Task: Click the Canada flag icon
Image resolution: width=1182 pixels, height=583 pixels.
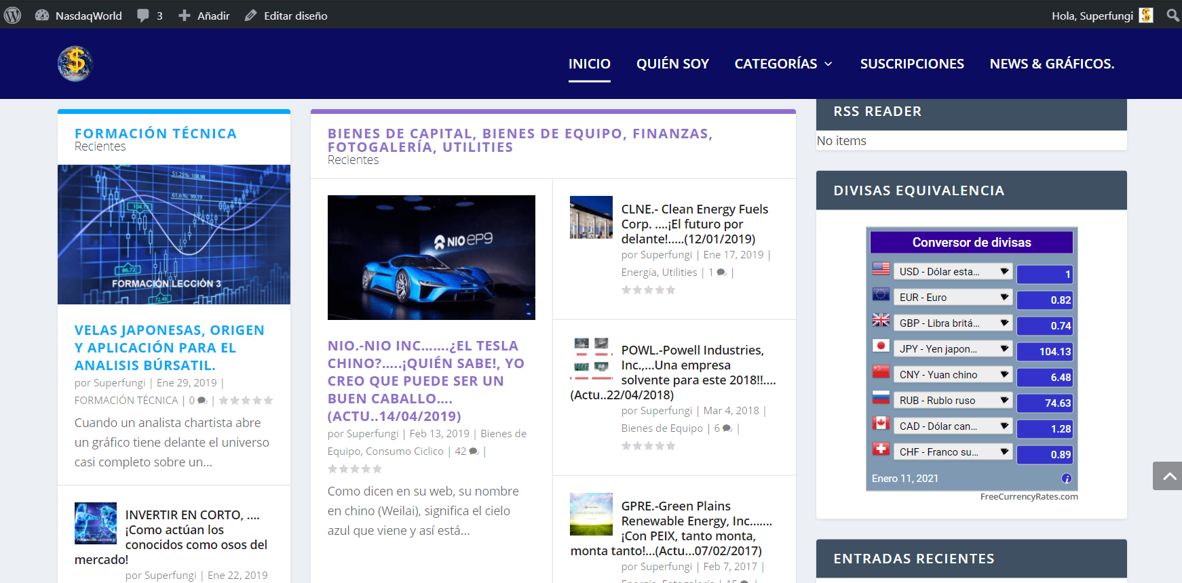Action: click(x=881, y=423)
